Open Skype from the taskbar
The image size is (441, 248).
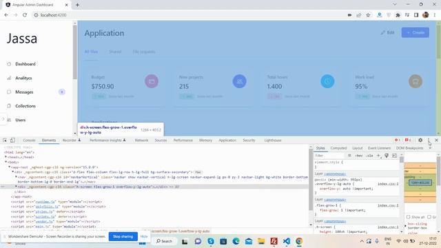[x=211, y=241]
